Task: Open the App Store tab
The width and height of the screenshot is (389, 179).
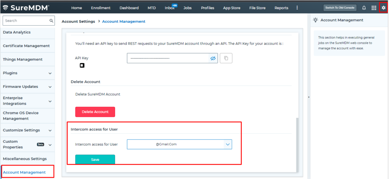Action: pyautogui.click(x=232, y=8)
